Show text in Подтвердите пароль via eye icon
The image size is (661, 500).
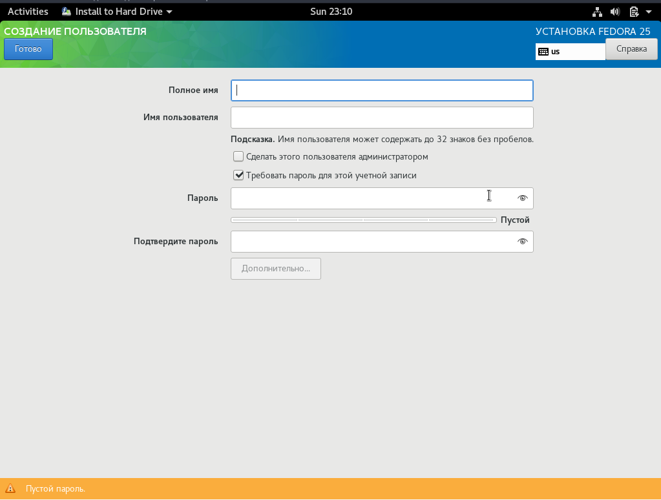pos(523,242)
